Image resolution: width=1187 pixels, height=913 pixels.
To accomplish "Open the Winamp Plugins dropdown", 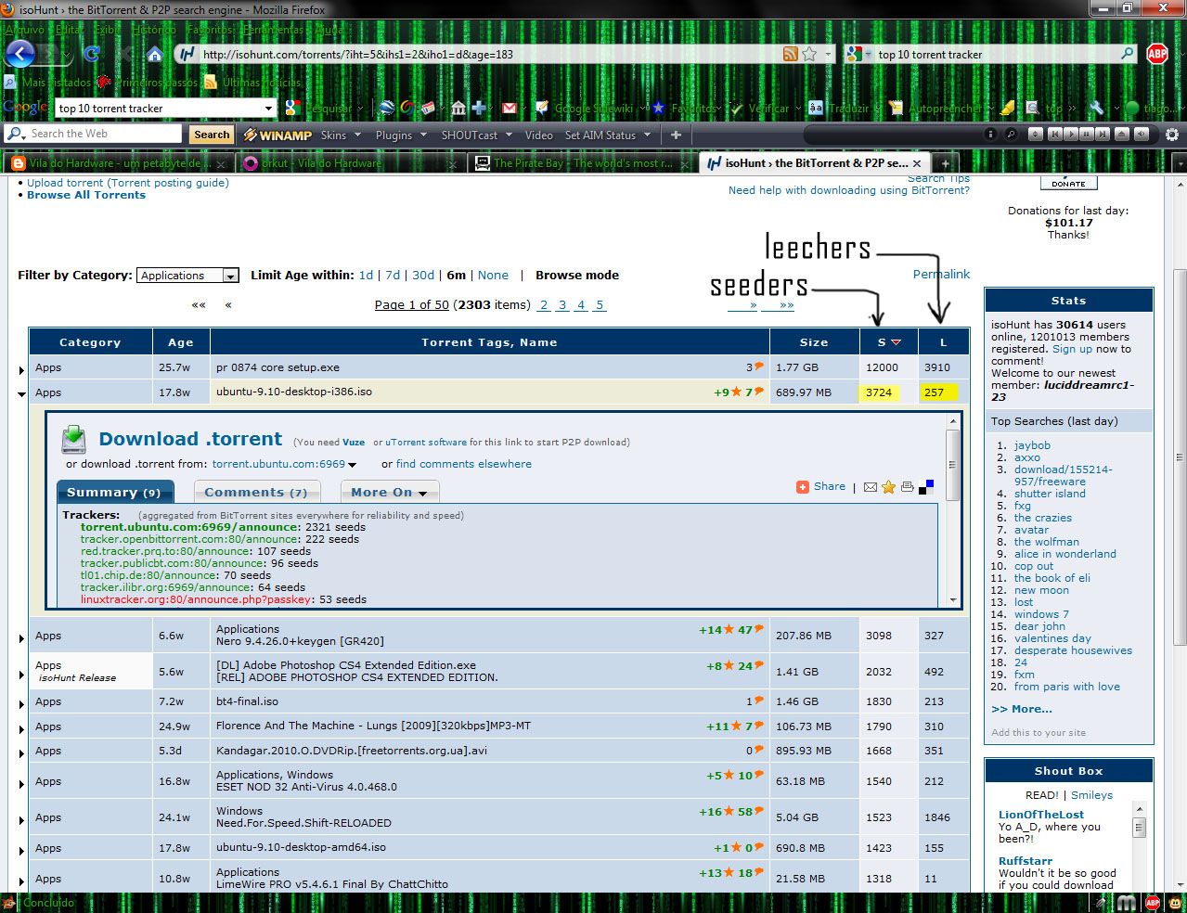I will [x=401, y=135].
